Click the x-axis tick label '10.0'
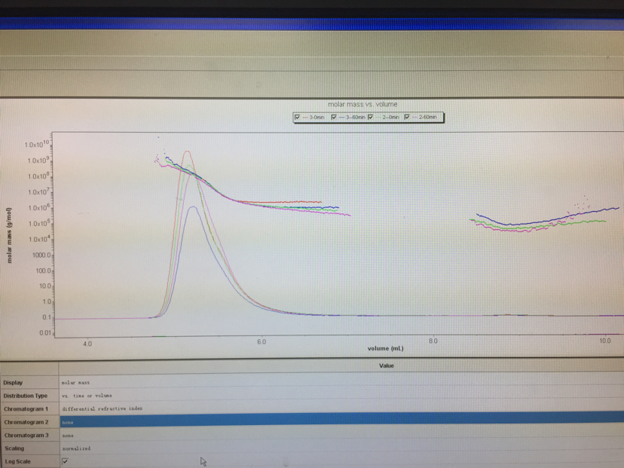 tap(605, 340)
